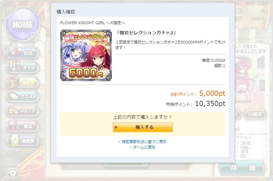Screen dimensions: 273x181
Task: Click the settings gear icon
Action: [x=13, y=173]
